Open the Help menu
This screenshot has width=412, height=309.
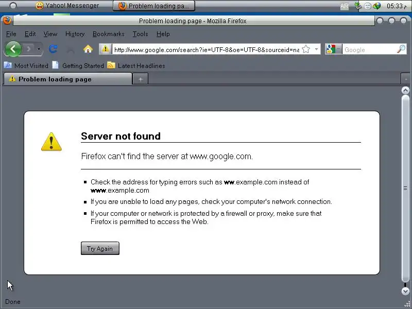pos(163,34)
